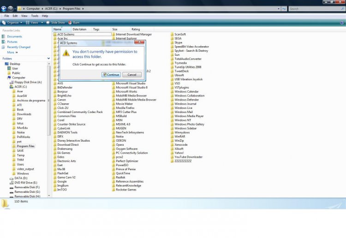Image resolution: width=346 pixels, height=238 pixels.
Task: Click the Search input field
Action: click(315, 9)
